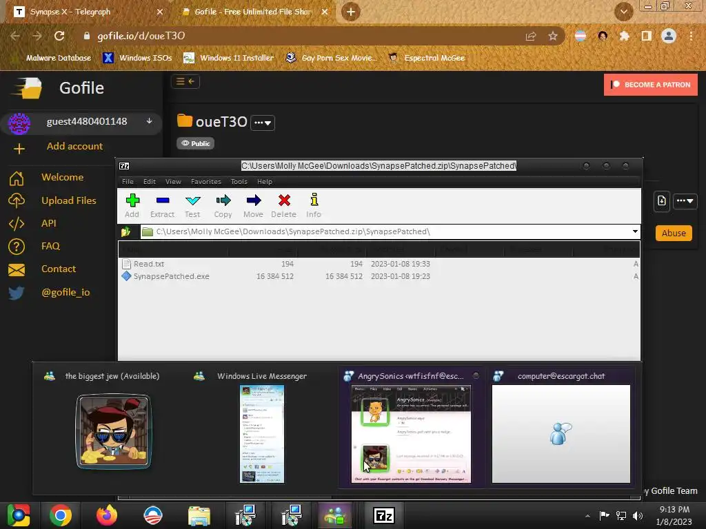Viewport: 706px width, 529px height.
Task: Open the Chrome extensions puzzle icon
Action: (x=625, y=36)
